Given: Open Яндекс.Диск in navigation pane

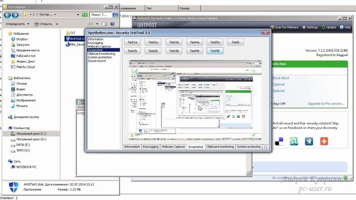Looking at the screenshot, I should coord(23,62).
